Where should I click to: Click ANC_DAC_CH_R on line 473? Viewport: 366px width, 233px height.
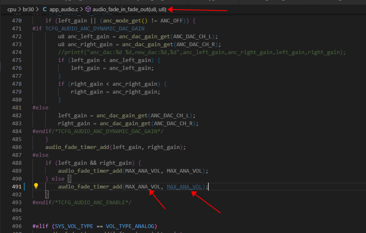[195, 45]
